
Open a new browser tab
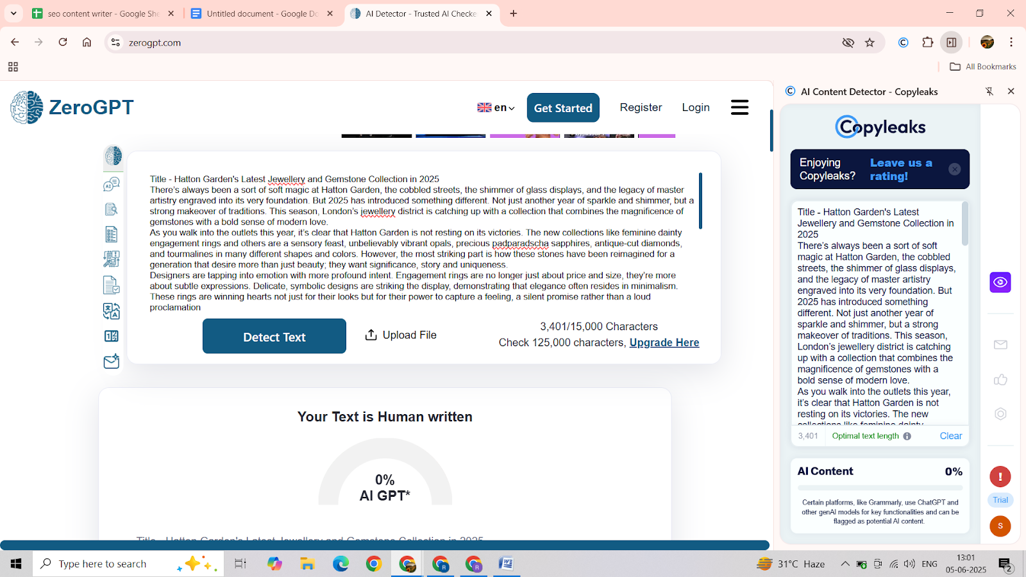(x=514, y=13)
